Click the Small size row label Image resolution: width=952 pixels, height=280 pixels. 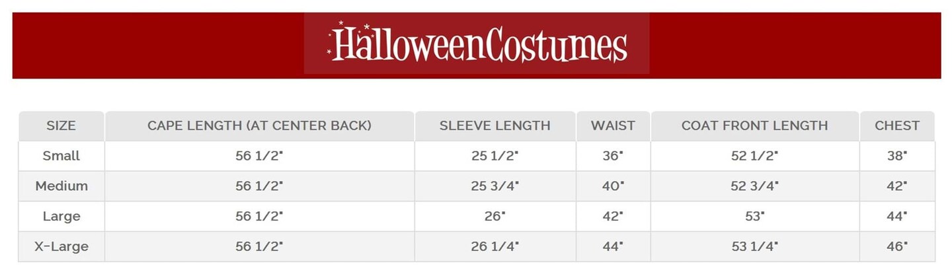coord(61,156)
